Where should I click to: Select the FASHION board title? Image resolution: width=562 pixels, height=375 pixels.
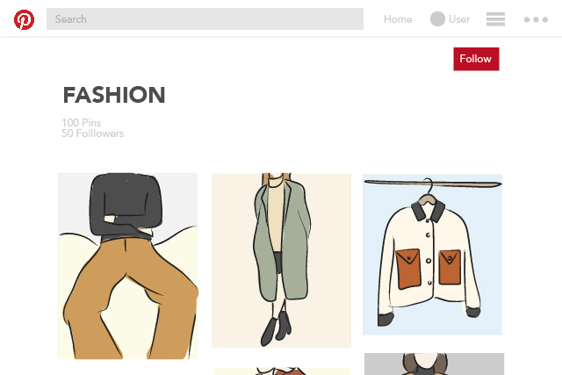tap(114, 96)
